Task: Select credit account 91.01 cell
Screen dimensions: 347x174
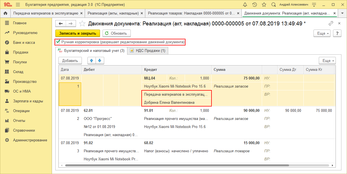Action: 154,110
